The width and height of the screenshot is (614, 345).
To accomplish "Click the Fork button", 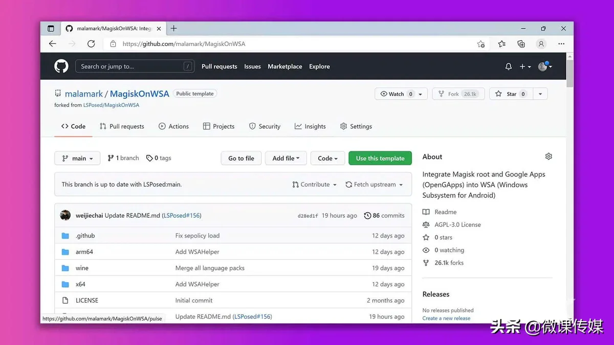I will (458, 94).
